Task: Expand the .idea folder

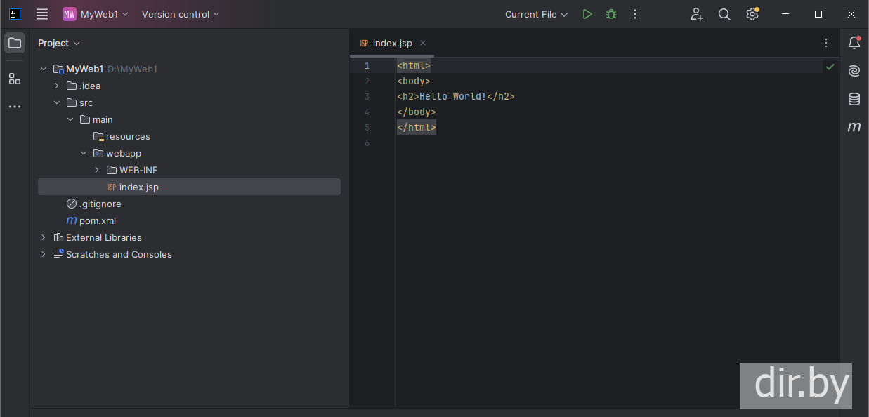Action: pyautogui.click(x=57, y=86)
